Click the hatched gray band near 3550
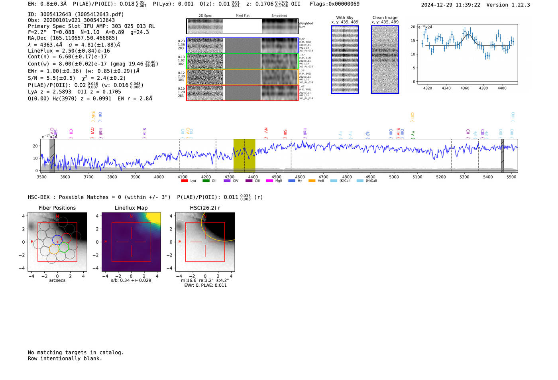This screenshot has height=380, width=558. [52, 156]
